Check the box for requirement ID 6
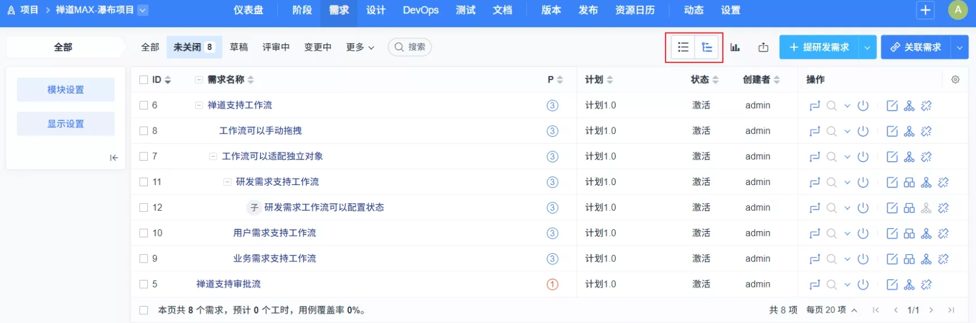The image size is (976, 323). (x=144, y=105)
